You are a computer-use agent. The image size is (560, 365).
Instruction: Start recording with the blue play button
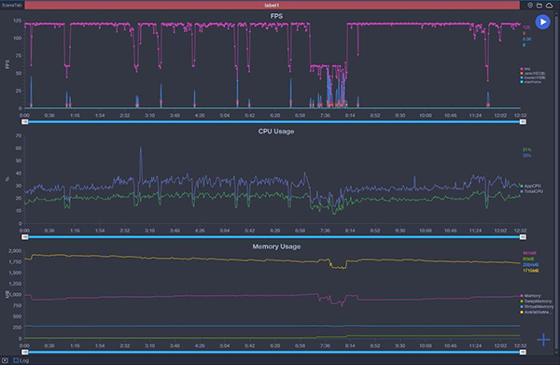tap(542, 22)
